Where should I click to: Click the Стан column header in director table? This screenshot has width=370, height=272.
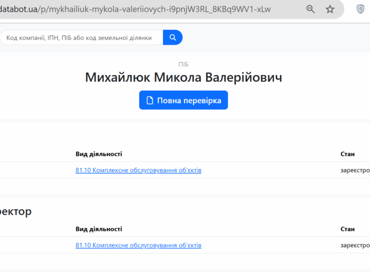click(x=347, y=229)
